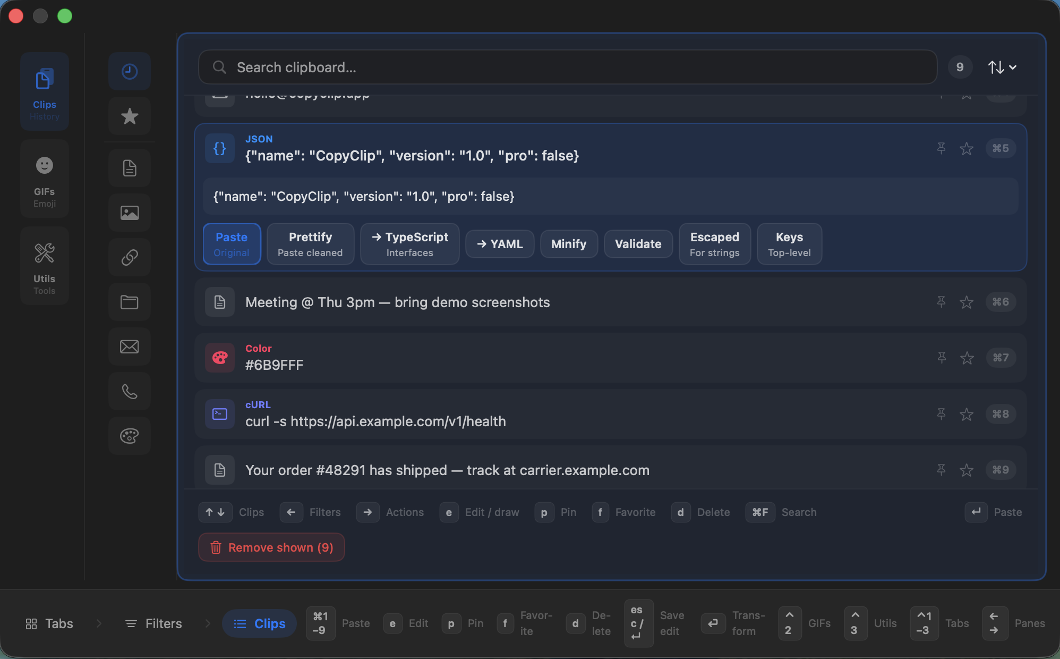The width and height of the screenshot is (1060, 659).
Task: Pin the #6B9FFF color clip
Action: tap(941, 358)
